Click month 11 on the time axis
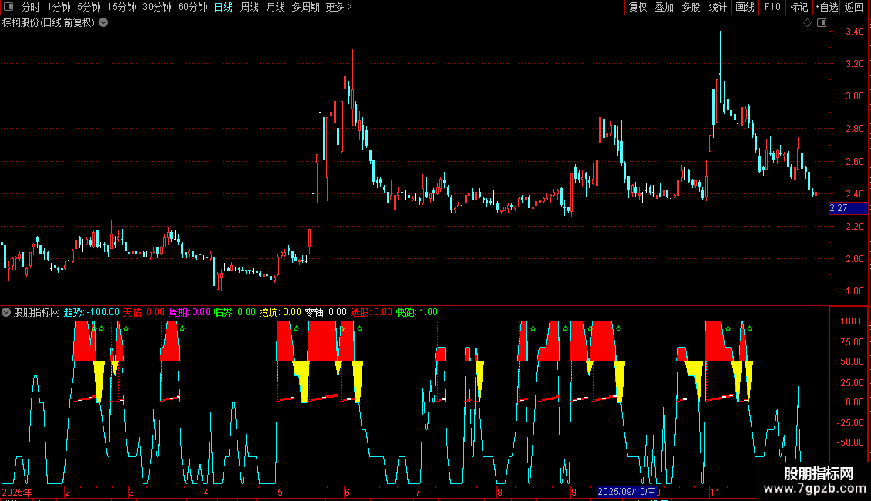 click(x=715, y=492)
